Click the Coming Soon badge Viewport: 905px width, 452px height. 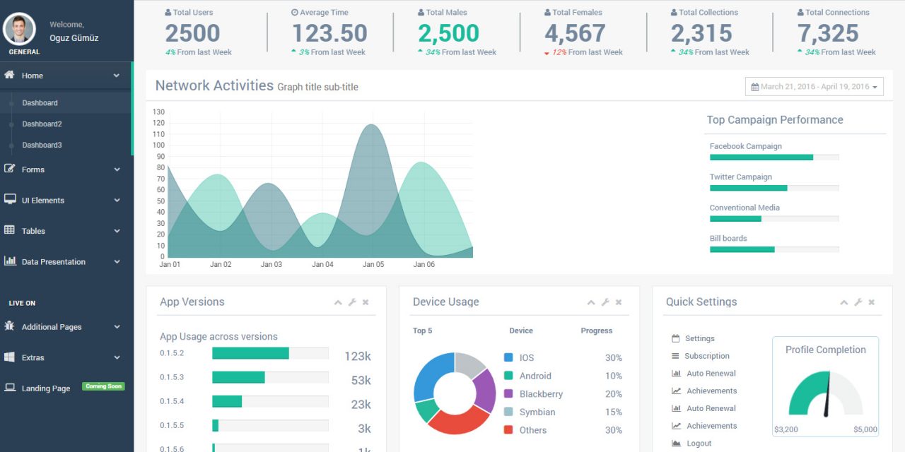tap(103, 386)
